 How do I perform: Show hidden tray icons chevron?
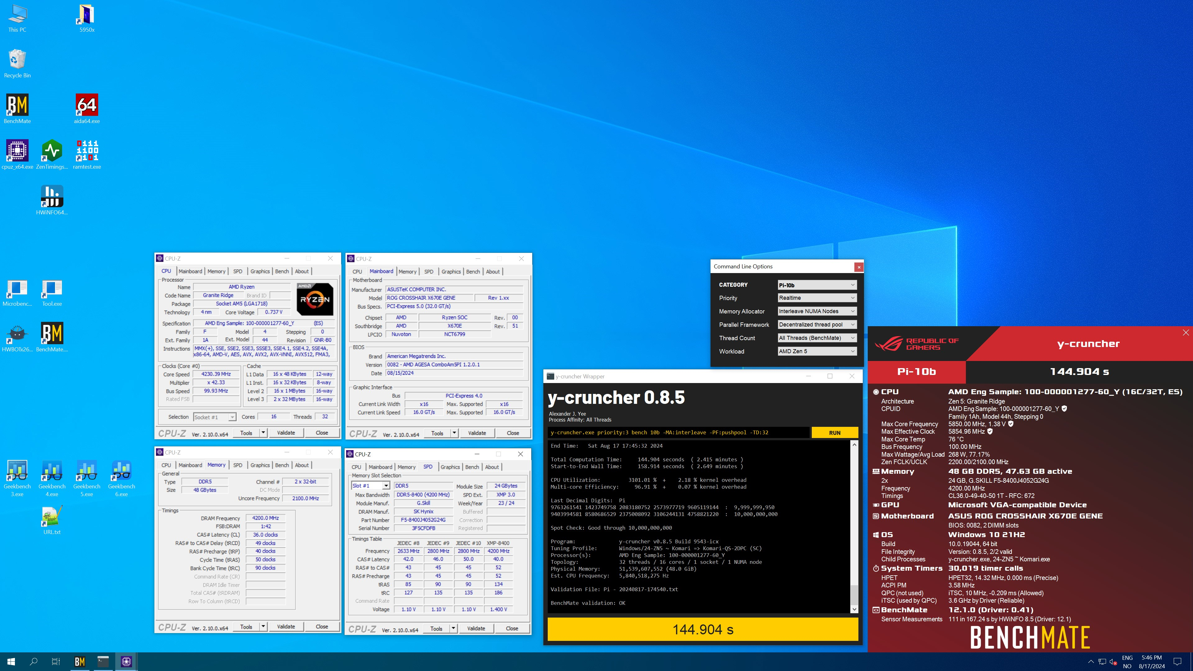[1091, 662]
